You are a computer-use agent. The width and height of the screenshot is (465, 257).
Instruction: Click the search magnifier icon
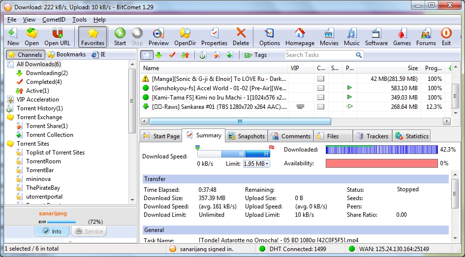[x=359, y=55]
